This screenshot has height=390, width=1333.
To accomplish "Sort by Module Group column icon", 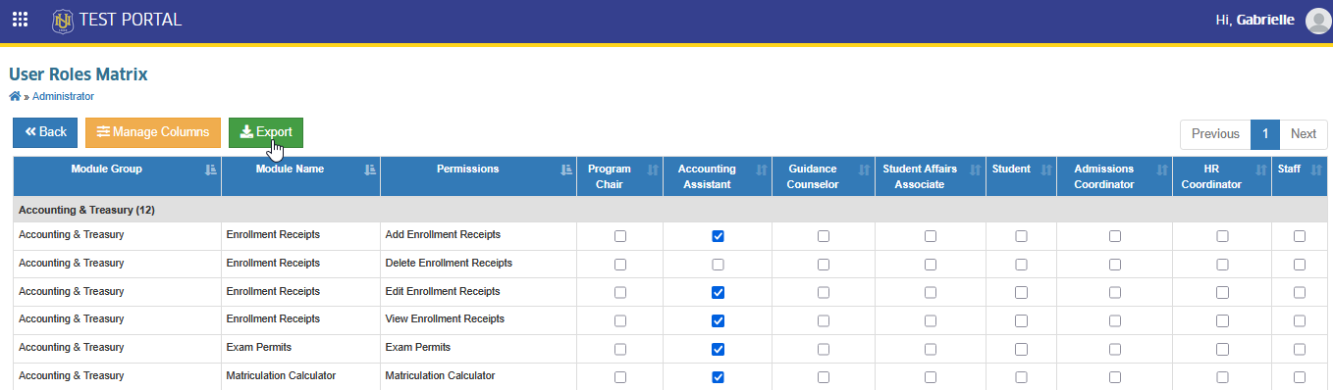I will 210,170.
